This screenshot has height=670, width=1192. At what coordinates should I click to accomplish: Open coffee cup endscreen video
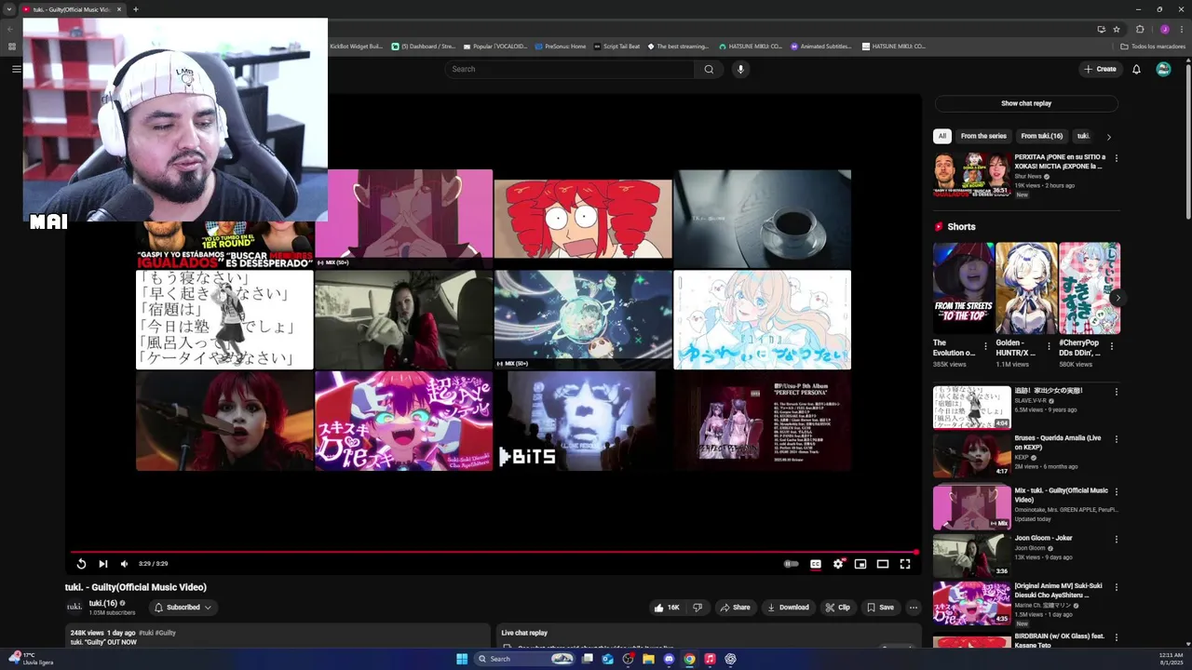762,219
